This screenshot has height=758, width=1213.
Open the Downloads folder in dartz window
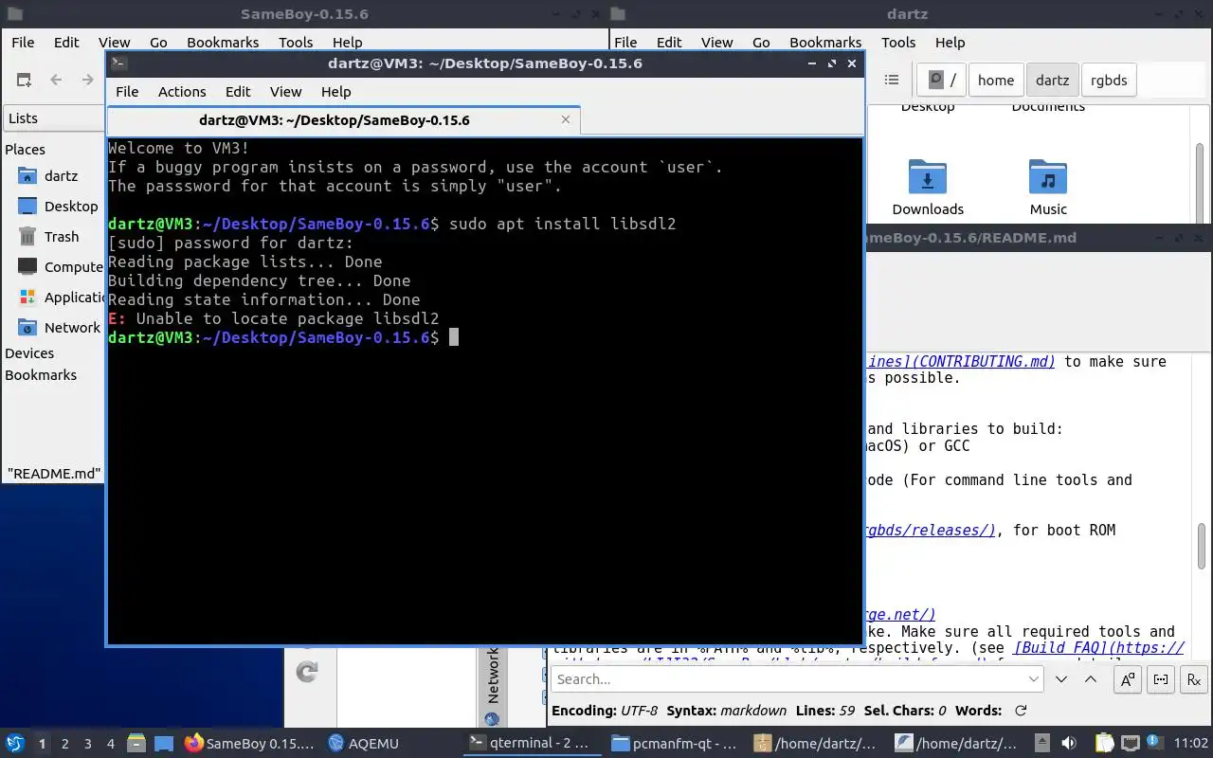(928, 188)
